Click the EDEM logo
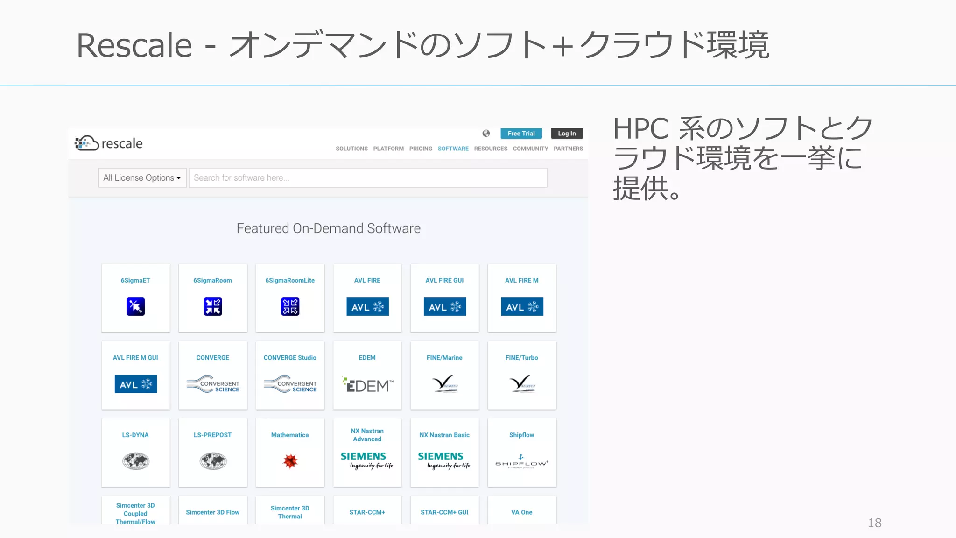This screenshot has height=538, width=956. click(367, 384)
